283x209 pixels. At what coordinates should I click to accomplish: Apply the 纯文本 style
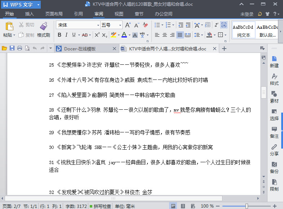tap(243, 30)
